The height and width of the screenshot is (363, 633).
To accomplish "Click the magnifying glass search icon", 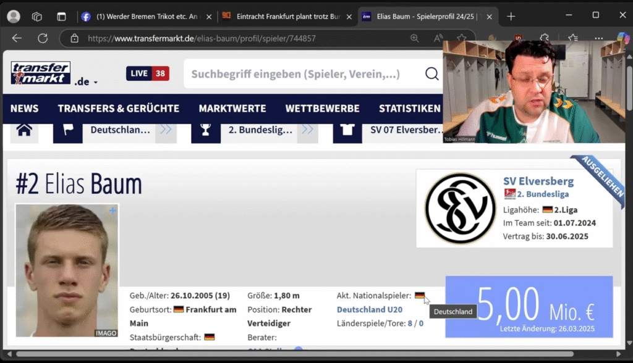I will 431,73.
